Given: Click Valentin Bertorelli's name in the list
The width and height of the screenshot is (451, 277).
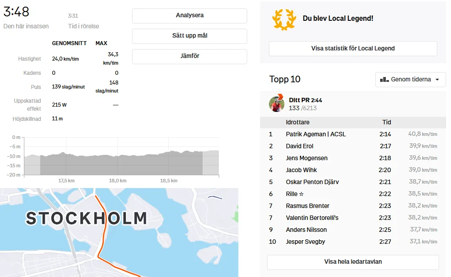Looking at the screenshot, I should click(312, 218).
